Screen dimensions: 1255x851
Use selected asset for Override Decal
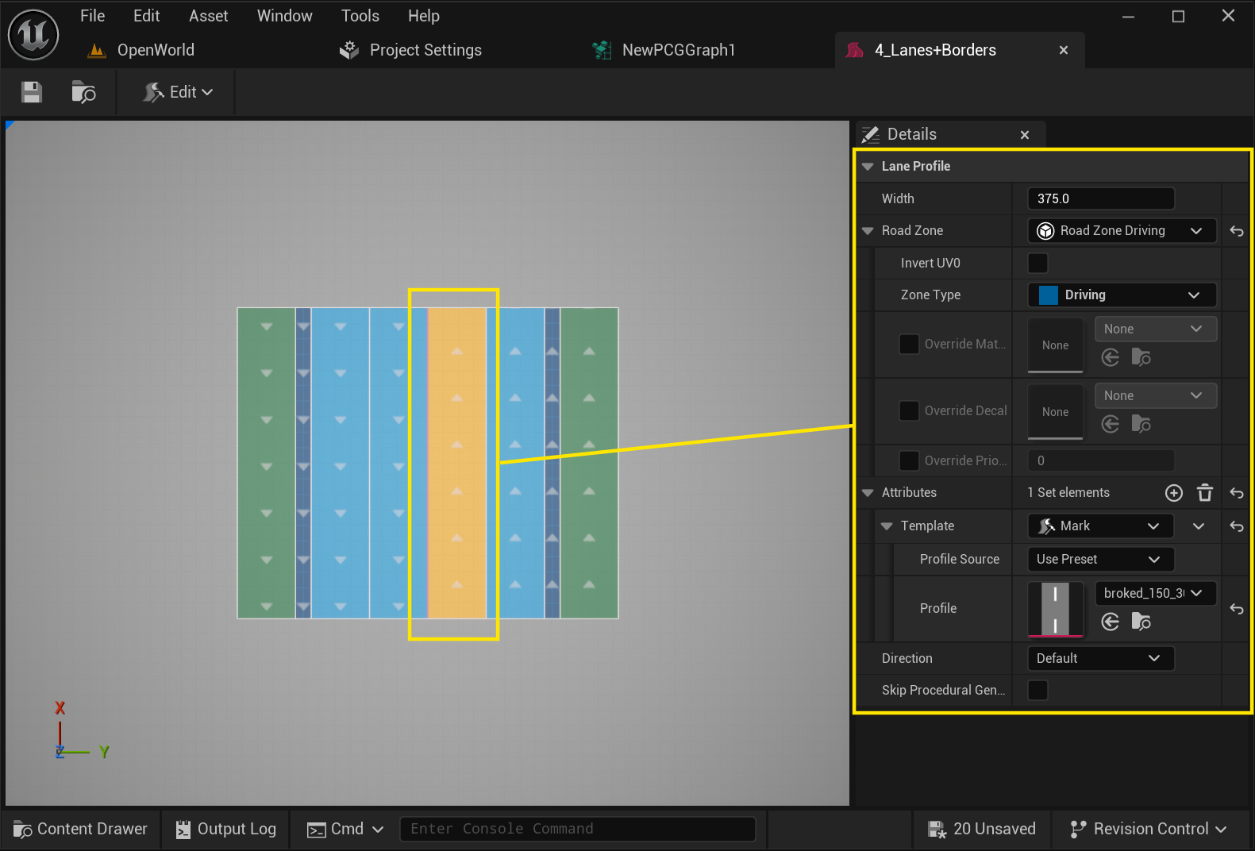pos(1111,424)
